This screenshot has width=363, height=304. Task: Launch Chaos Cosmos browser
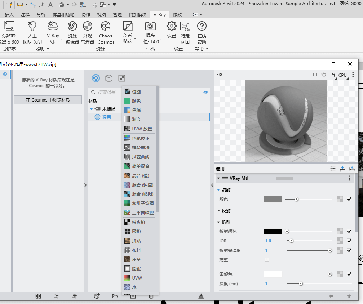[x=106, y=32]
